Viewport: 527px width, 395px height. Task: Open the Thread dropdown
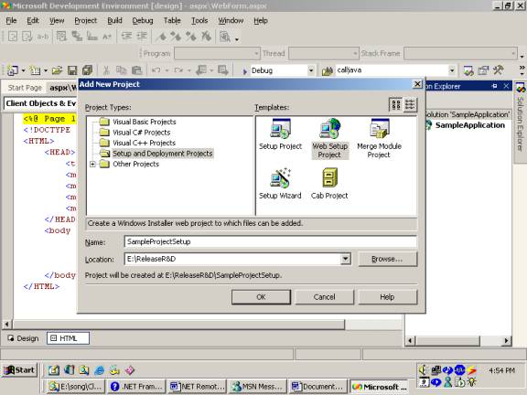tap(355, 53)
